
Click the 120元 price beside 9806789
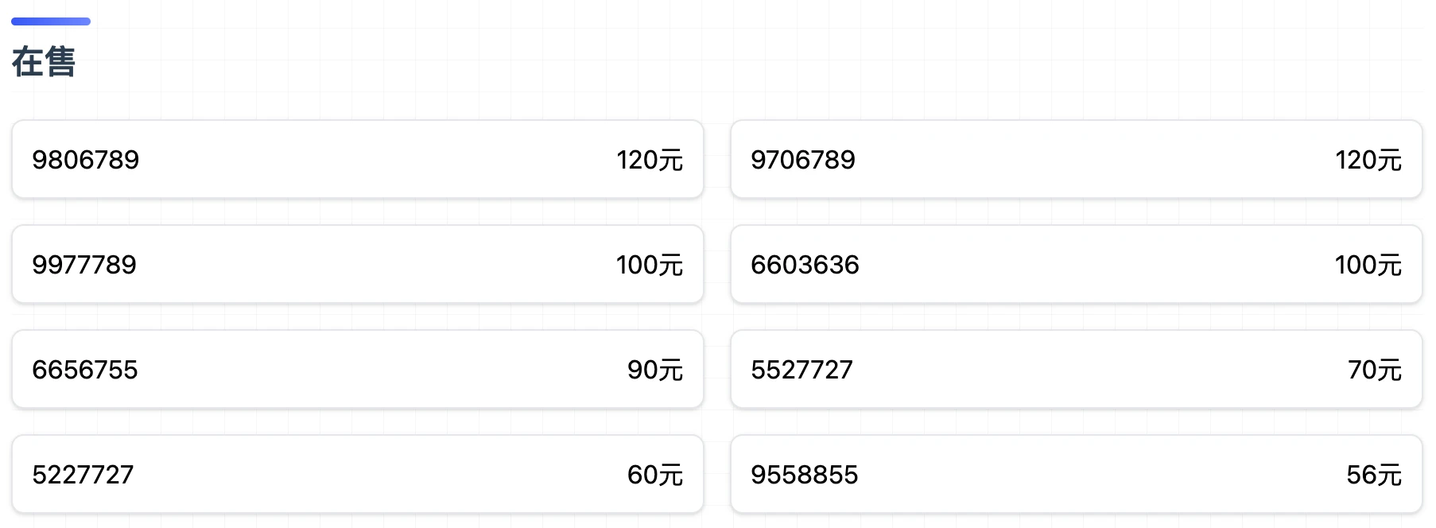click(649, 160)
